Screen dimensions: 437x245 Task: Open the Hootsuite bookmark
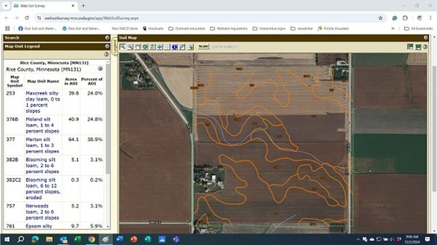click(x=153, y=28)
